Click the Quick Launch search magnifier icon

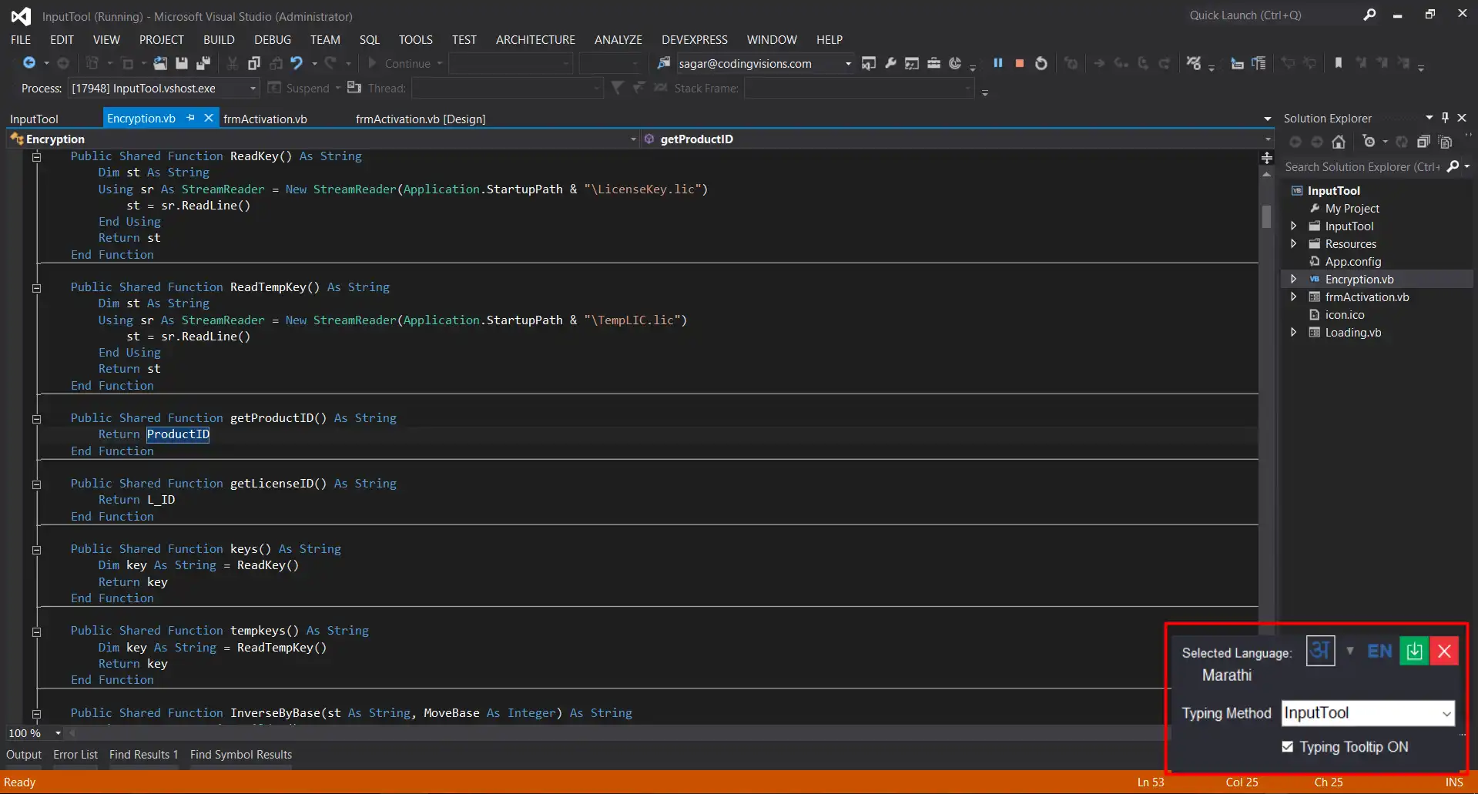pyautogui.click(x=1369, y=15)
